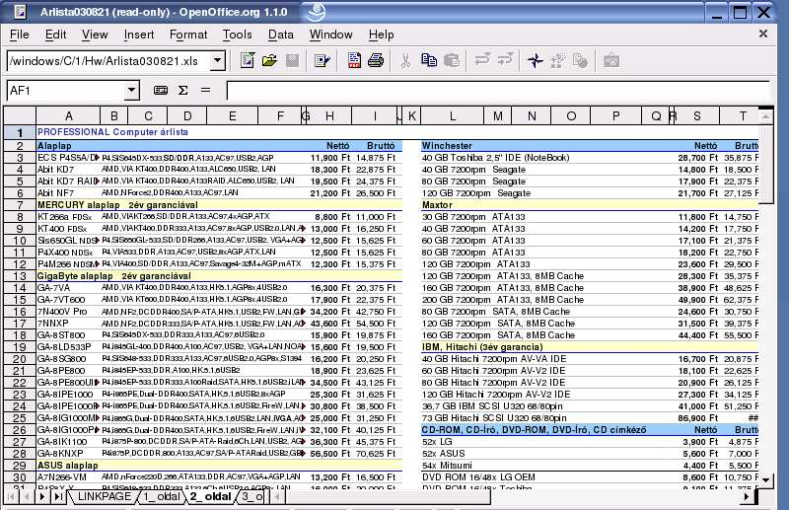Open the Insert menu
This screenshot has height=510, width=789.
pos(139,35)
